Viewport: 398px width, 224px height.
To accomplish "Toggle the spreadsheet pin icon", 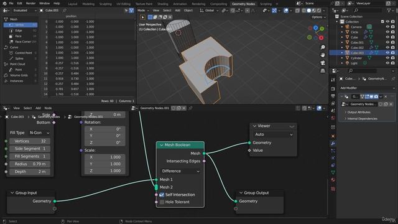I will pos(64,11).
